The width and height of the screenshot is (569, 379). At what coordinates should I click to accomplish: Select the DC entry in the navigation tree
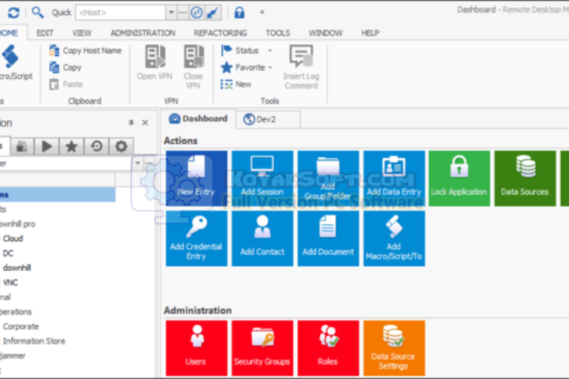point(8,253)
